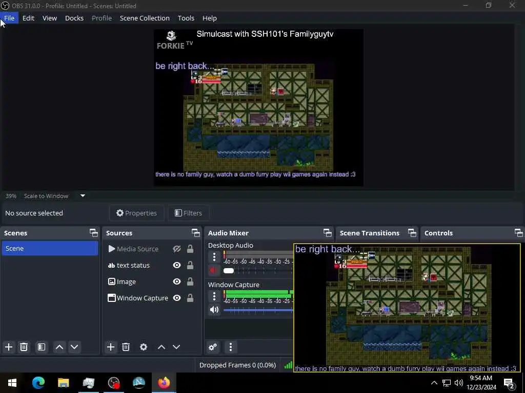Remove the selected scene
525x393 pixels.
(x=24, y=347)
